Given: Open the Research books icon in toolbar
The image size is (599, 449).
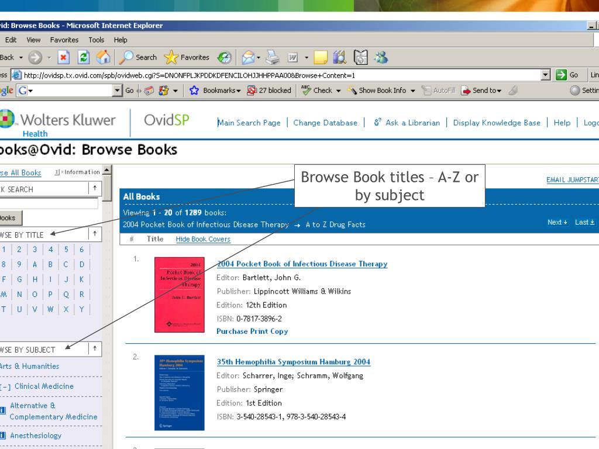Looking at the screenshot, I should click(x=340, y=58).
